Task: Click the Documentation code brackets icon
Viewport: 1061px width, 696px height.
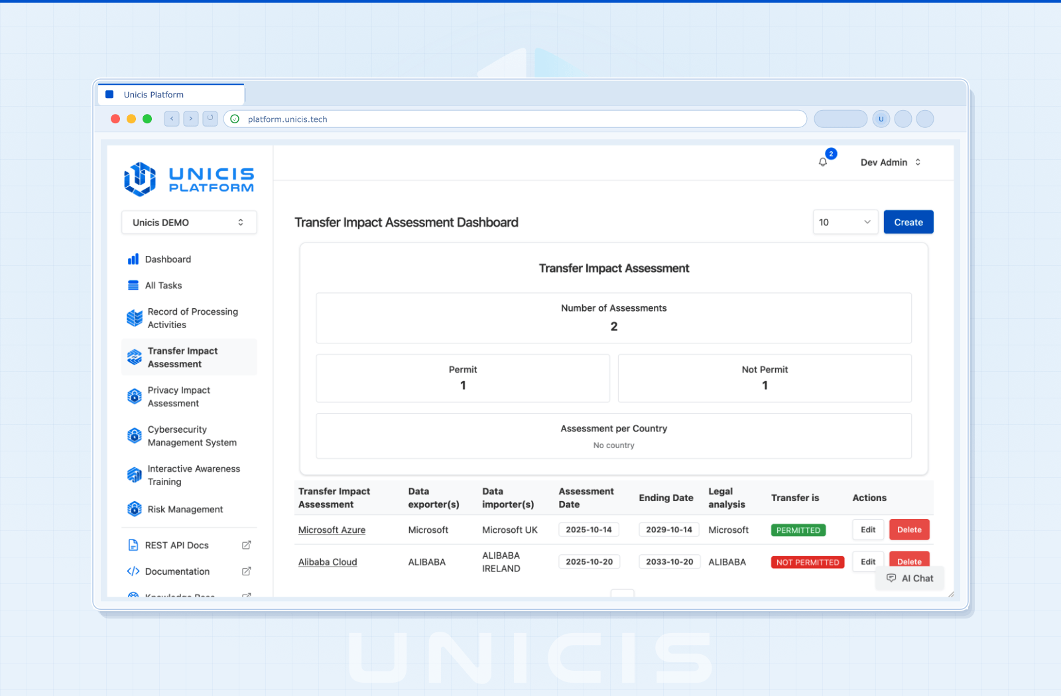Action: pos(133,571)
